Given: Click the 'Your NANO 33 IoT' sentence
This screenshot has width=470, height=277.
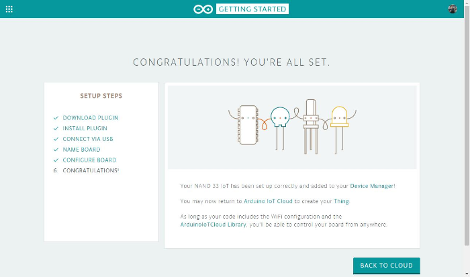Looking at the screenshot, I should (287, 186).
